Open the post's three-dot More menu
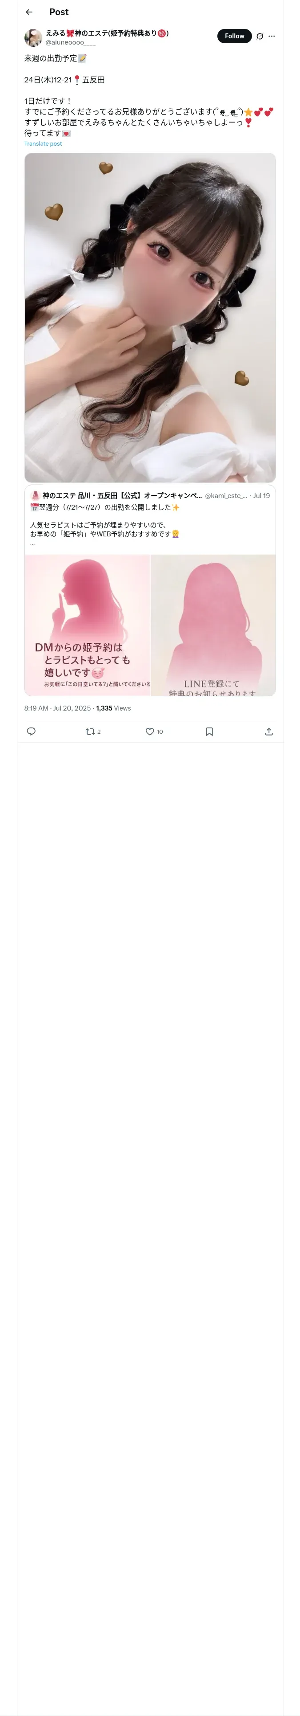The height and width of the screenshot is (1716, 300). [x=272, y=37]
